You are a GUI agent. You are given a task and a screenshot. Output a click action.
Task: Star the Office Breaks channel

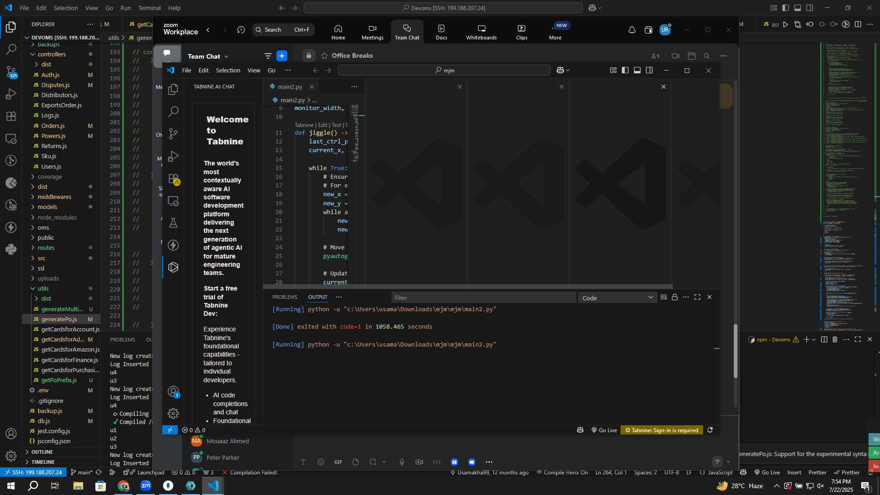[324, 56]
